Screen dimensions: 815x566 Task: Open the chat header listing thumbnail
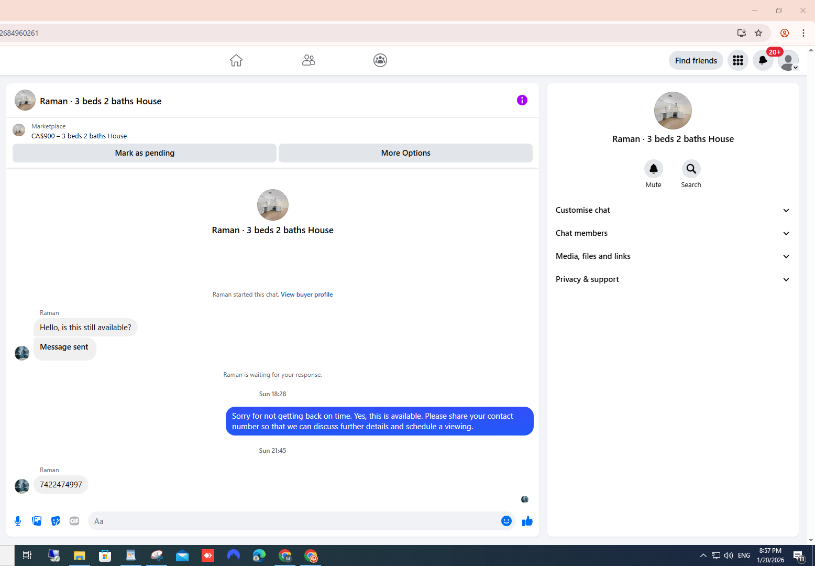pyautogui.click(x=25, y=100)
